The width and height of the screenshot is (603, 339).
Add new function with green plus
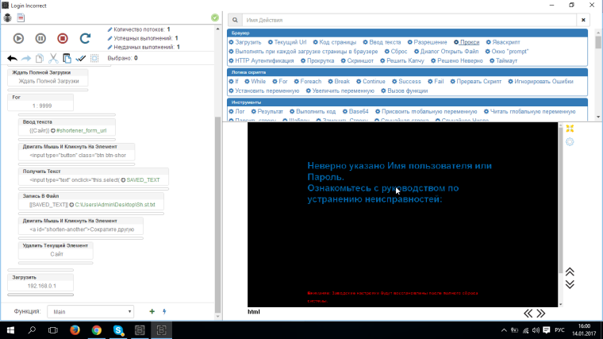[152, 311]
